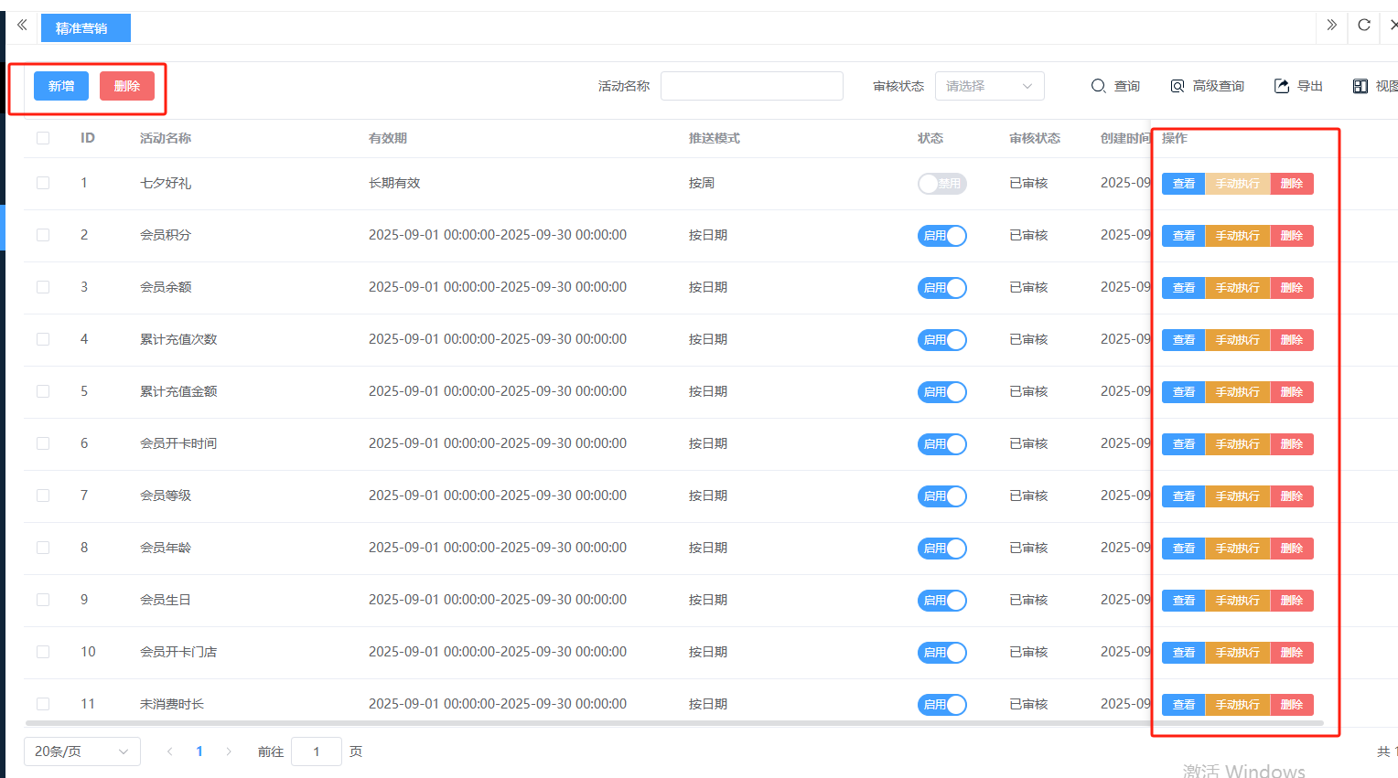
Task: Click the 活动名称 search input field
Action: click(x=751, y=86)
